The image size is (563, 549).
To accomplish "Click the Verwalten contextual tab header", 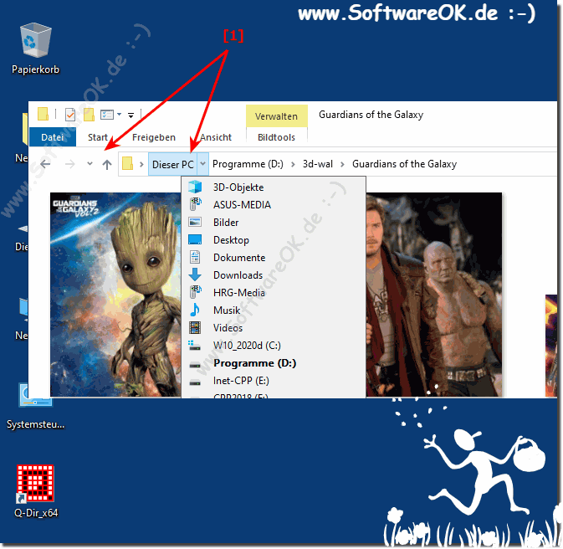I will (x=276, y=116).
